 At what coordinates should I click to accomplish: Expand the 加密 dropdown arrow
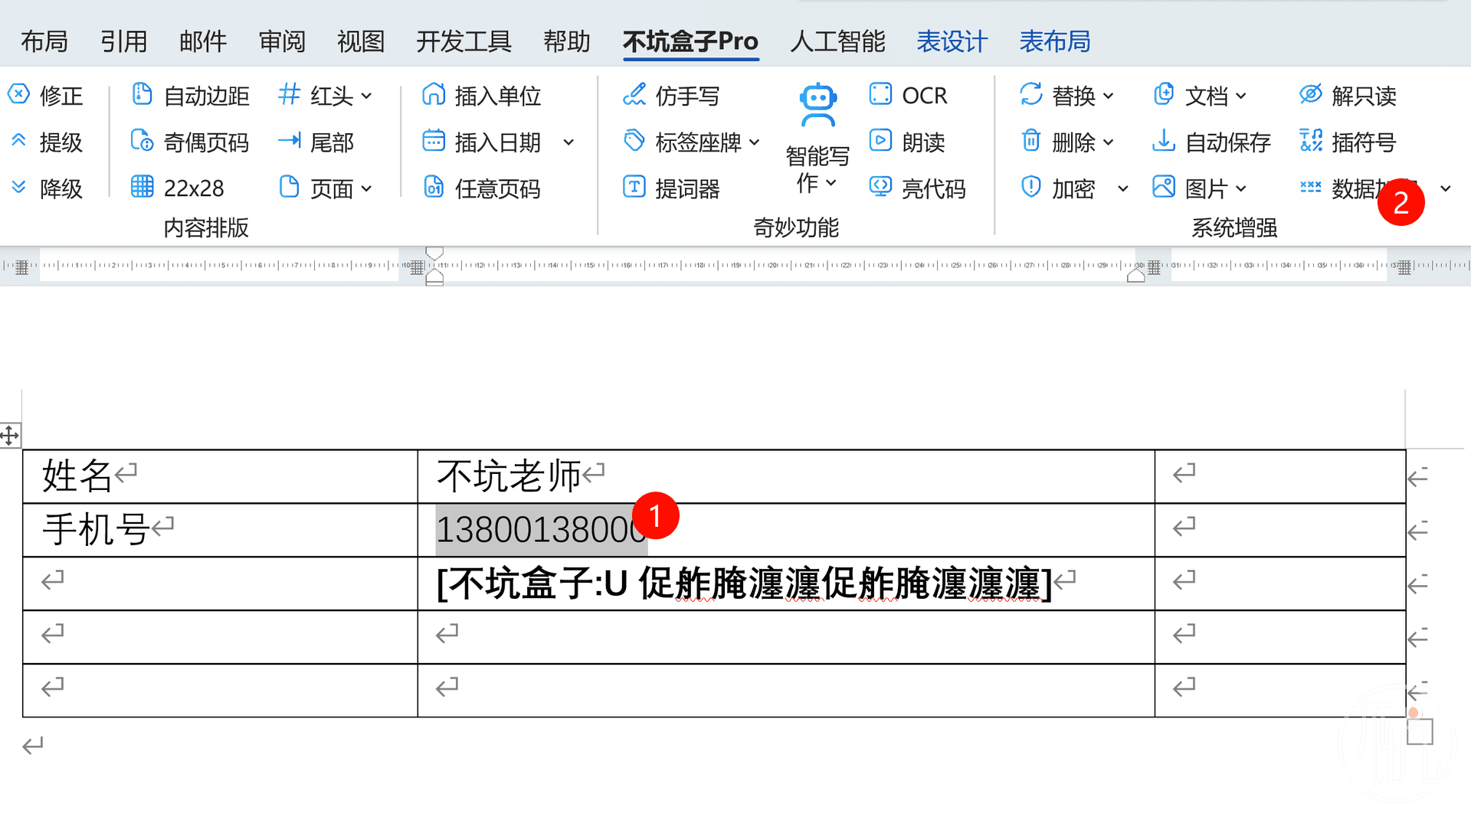point(1123,188)
